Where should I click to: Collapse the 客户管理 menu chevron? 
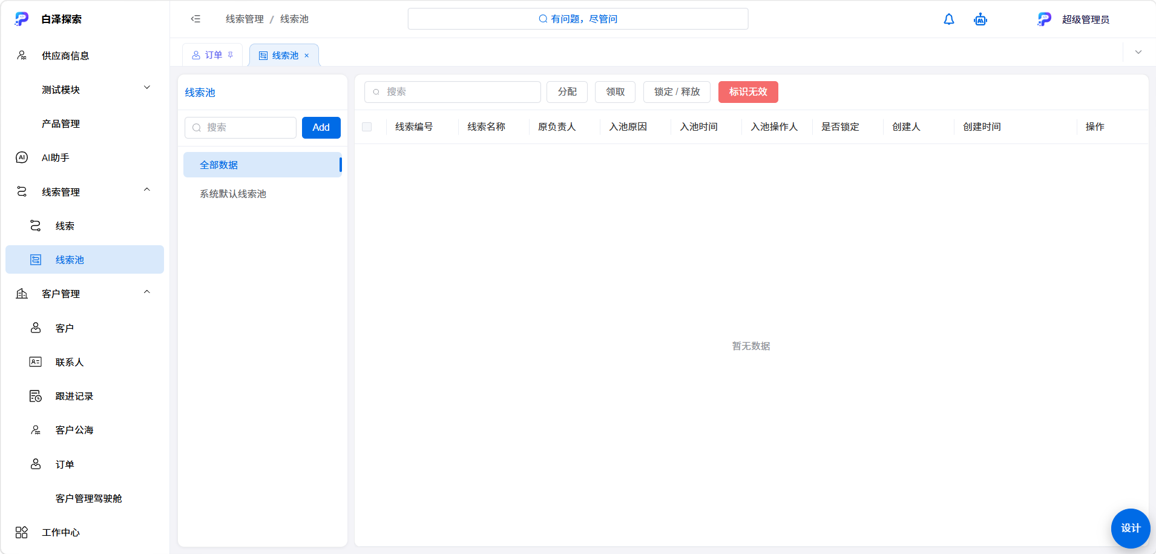click(x=147, y=292)
